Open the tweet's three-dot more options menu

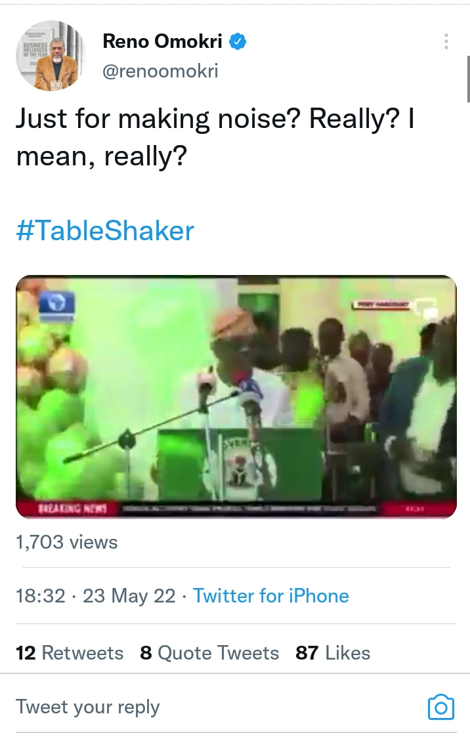pos(446,41)
